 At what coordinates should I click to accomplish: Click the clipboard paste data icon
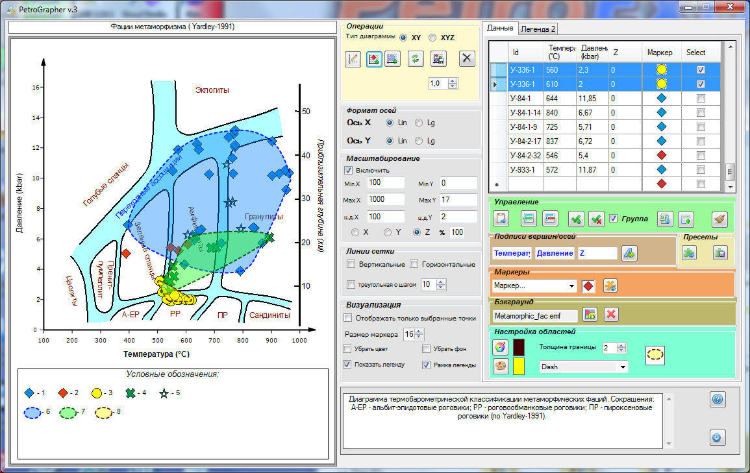501,219
